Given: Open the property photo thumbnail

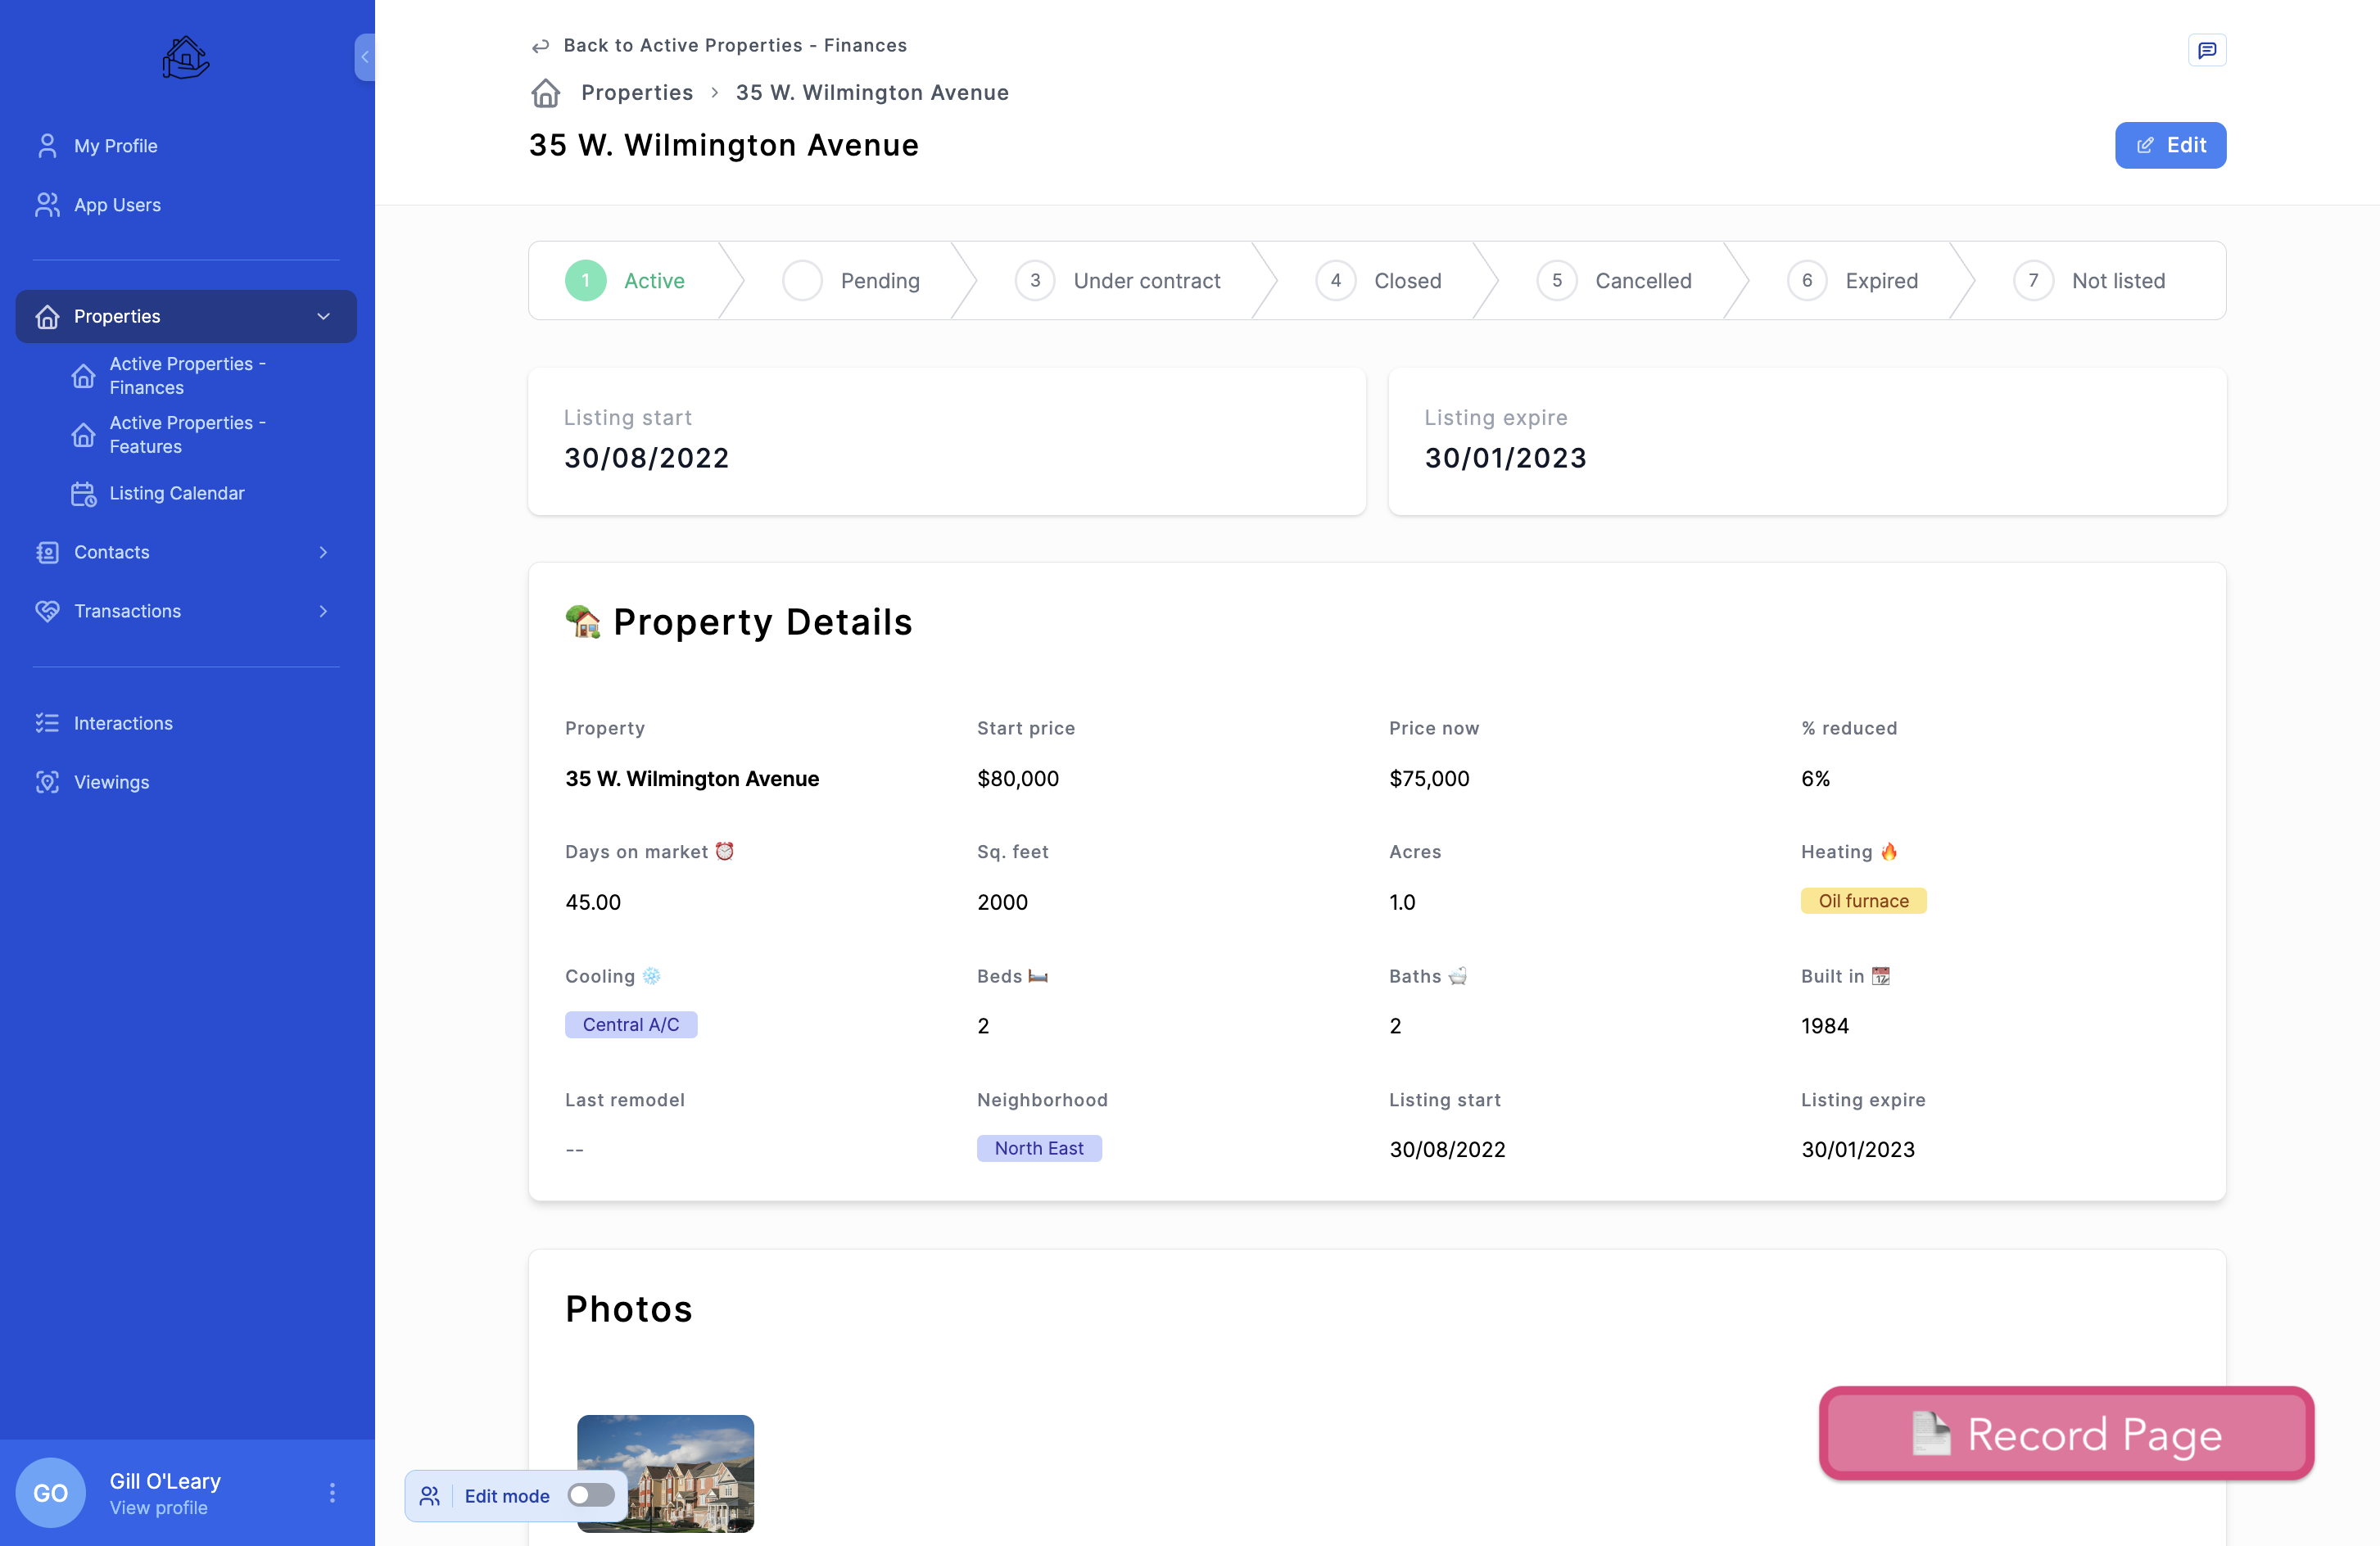Looking at the screenshot, I should (x=665, y=1472).
